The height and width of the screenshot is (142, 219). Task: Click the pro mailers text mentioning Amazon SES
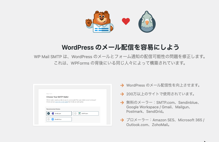click(165, 122)
